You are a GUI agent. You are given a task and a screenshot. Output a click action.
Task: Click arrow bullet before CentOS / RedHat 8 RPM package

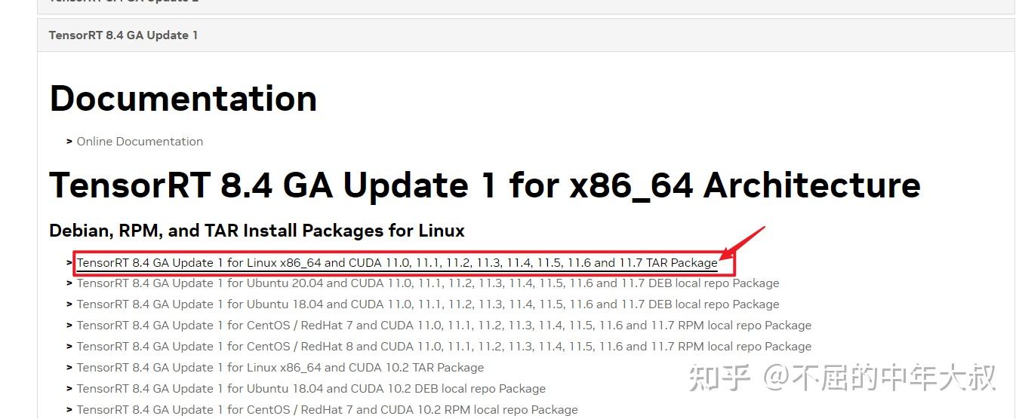69,347
